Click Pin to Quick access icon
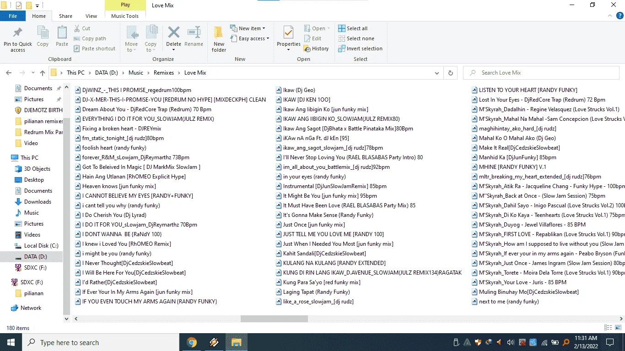The height and width of the screenshot is (351, 625). tap(18, 33)
